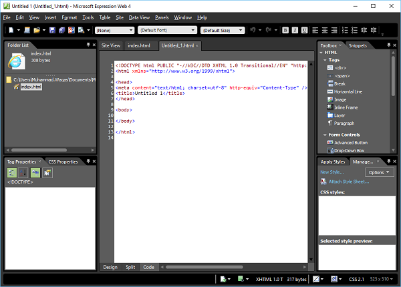Click the Attach Style Sheet icon
Viewport: 401px width, 287px height.
[x=324, y=182]
